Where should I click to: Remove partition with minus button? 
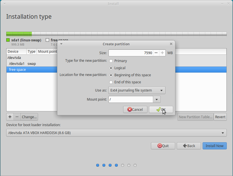pyautogui.click(x=17, y=117)
